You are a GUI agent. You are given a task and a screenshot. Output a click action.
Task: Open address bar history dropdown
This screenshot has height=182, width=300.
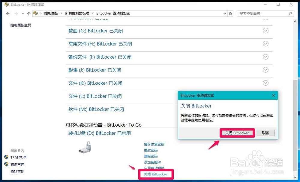[x=225, y=13]
